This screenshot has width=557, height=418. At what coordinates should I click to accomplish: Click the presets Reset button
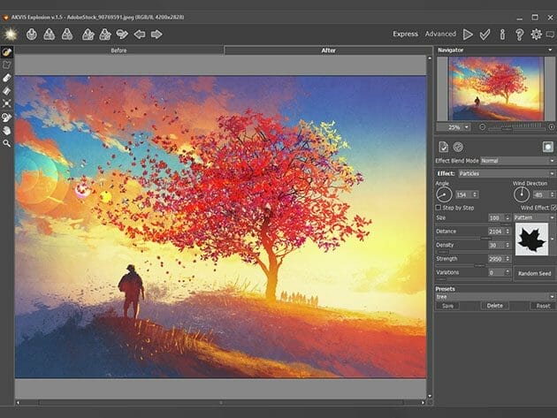(538, 305)
